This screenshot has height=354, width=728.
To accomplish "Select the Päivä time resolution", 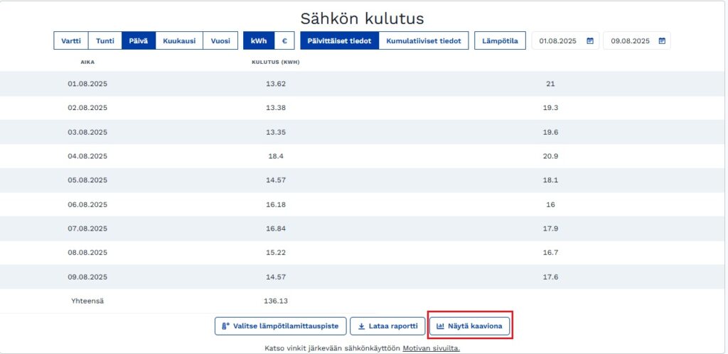I will click(x=139, y=41).
